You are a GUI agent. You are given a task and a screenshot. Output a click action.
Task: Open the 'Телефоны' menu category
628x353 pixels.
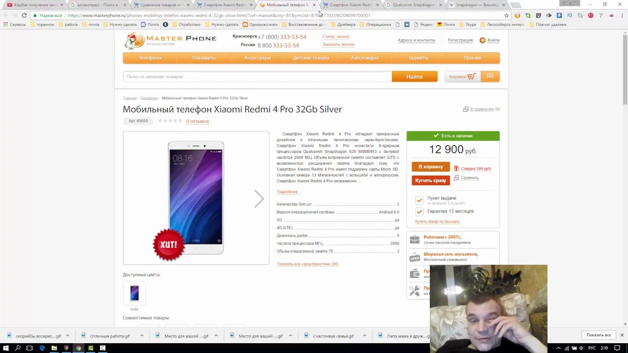[150, 58]
